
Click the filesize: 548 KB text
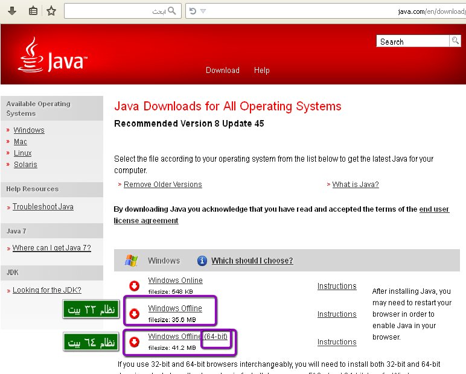point(171,292)
